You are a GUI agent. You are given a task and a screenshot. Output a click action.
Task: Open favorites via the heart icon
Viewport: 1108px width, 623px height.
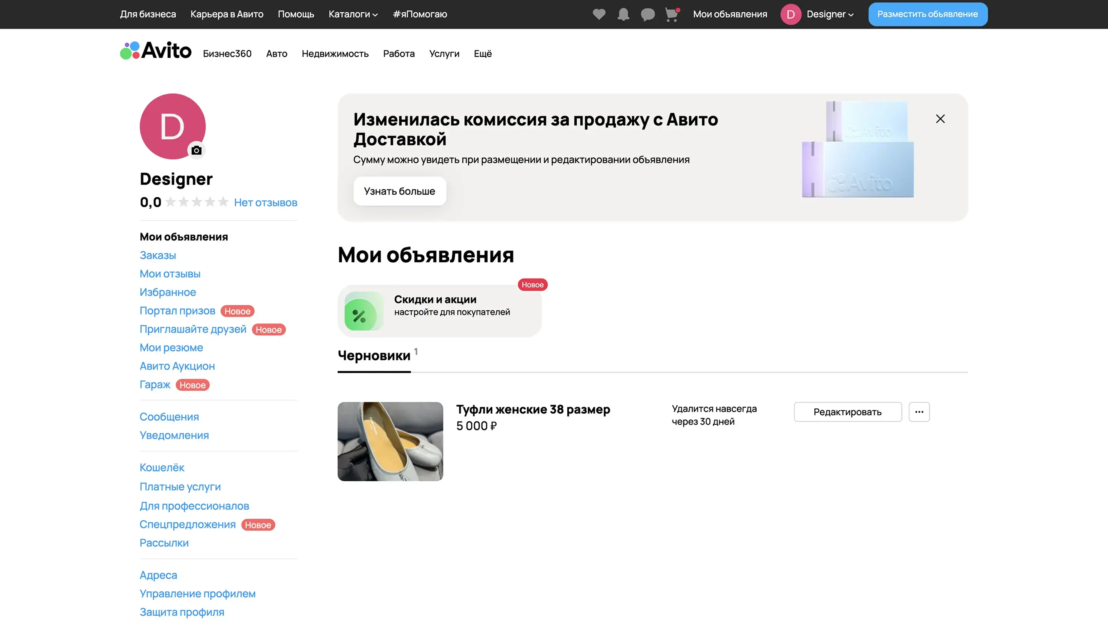click(599, 14)
